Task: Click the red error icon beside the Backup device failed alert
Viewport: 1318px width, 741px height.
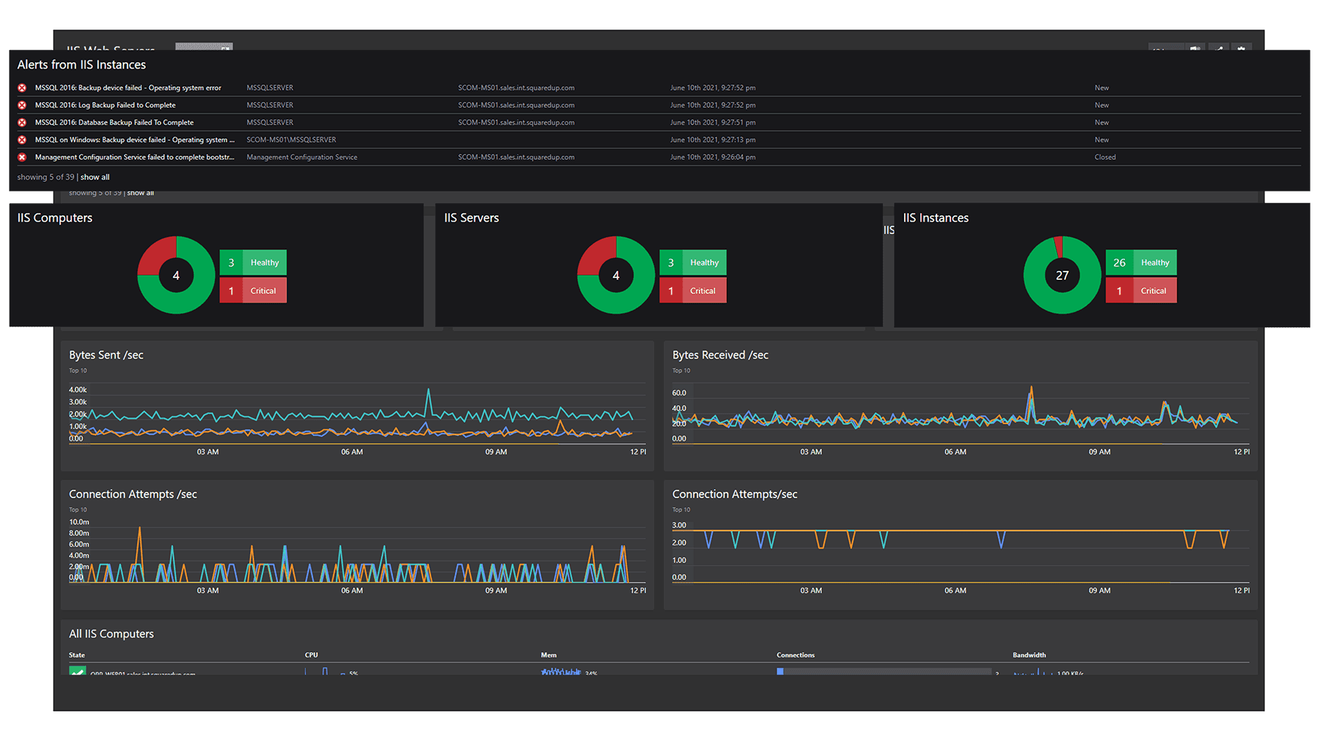Action: click(22, 88)
